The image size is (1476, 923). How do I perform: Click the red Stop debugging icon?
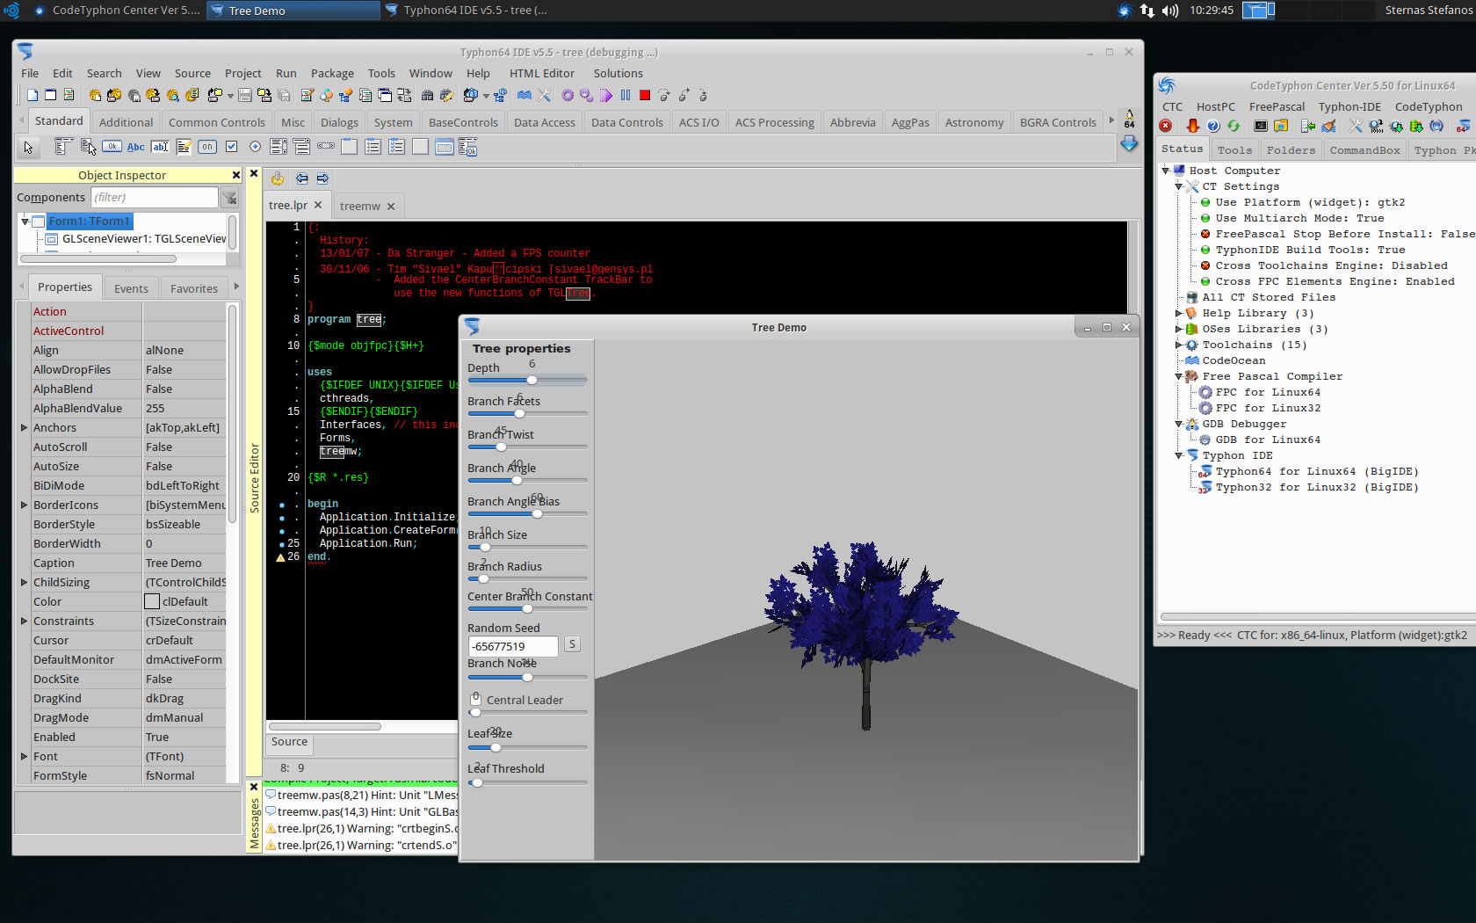pos(645,95)
